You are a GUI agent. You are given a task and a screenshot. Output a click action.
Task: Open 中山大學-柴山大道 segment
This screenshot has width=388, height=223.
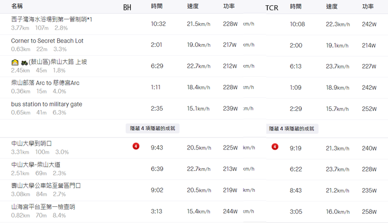36,164
